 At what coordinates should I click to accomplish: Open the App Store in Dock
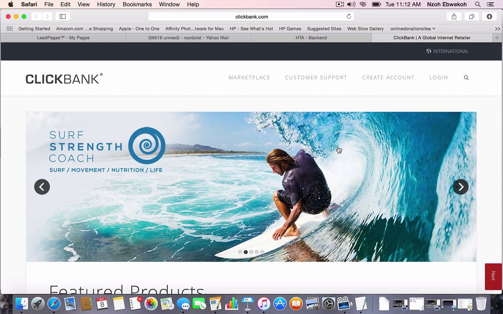[x=280, y=304]
